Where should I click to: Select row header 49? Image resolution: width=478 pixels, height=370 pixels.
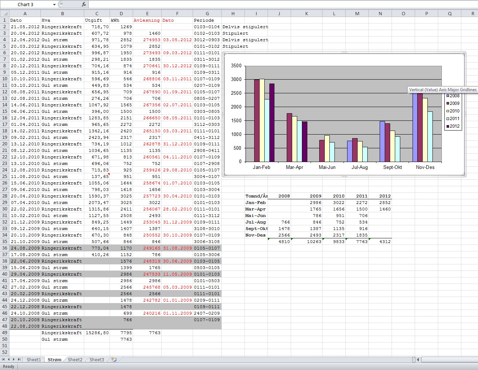4,333
